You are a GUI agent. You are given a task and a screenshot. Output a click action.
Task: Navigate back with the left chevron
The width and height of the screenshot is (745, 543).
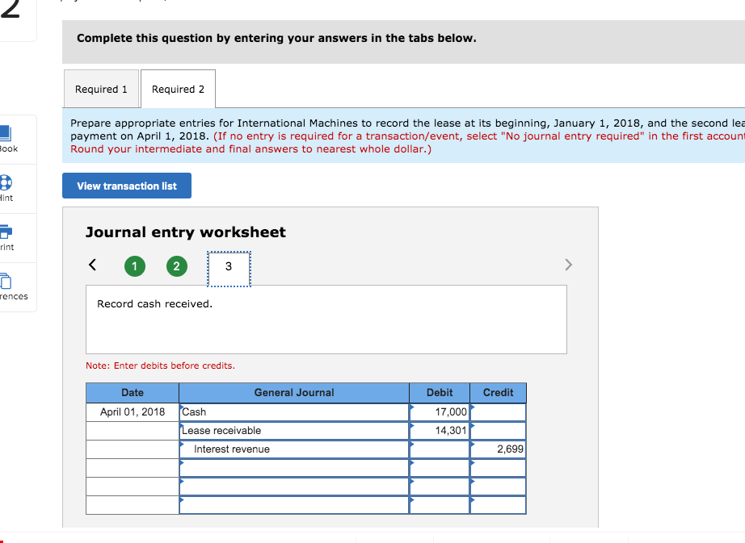click(x=92, y=265)
